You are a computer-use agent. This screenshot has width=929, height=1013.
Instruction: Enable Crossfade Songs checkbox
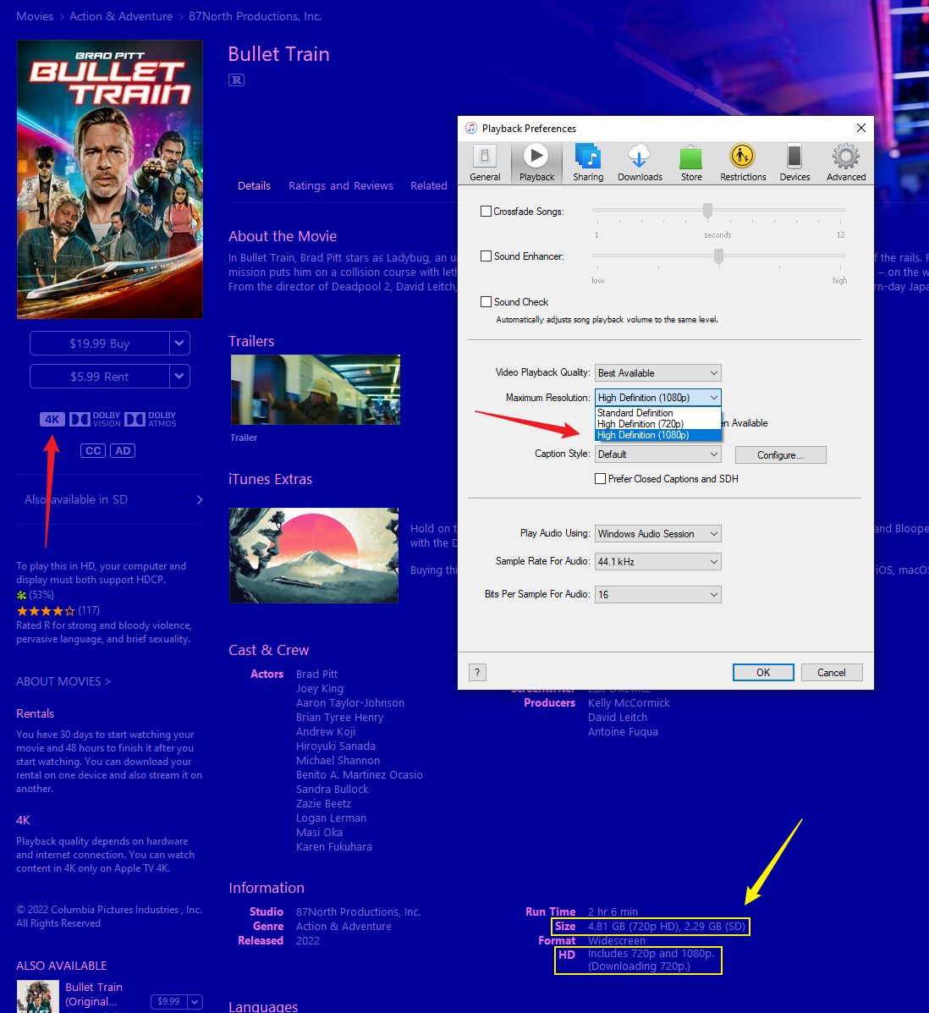(x=486, y=212)
